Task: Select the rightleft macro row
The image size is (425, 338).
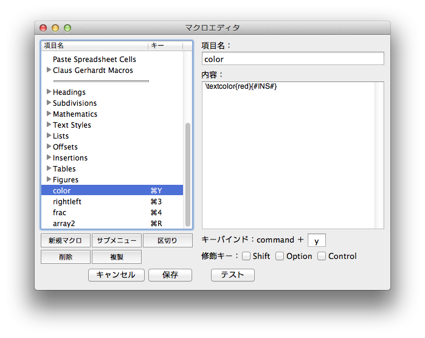Action: point(112,201)
